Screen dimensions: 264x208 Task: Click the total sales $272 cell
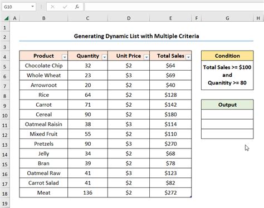click(x=170, y=192)
